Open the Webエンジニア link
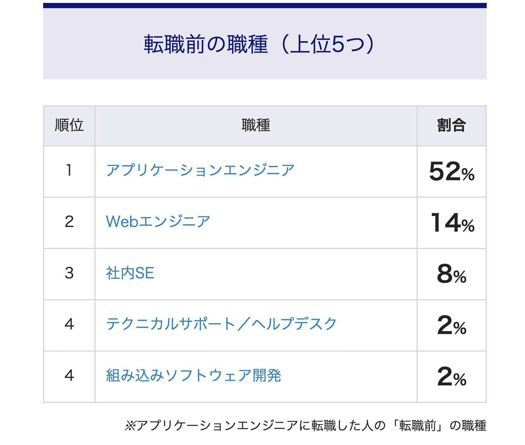Viewport: 525px width, 445px height. (x=158, y=222)
